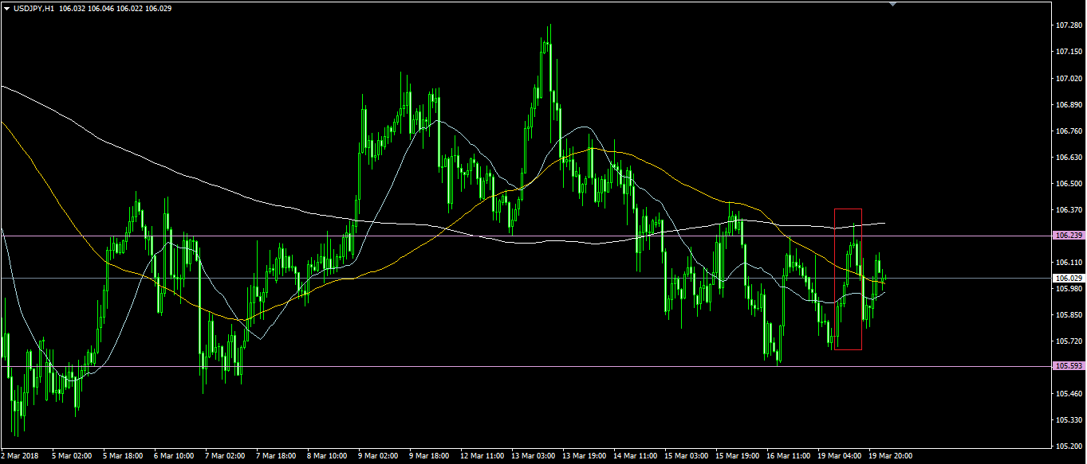Click the USDJPY,H1 chart title text
This screenshot has width=1087, height=464.
coord(33,8)
